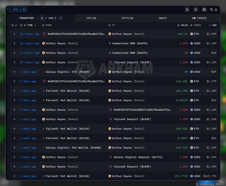Click ETH token in 644.34 row
The width and height of the screenshot is (226, 186).
pyautogui.click(x=194, y=34)
